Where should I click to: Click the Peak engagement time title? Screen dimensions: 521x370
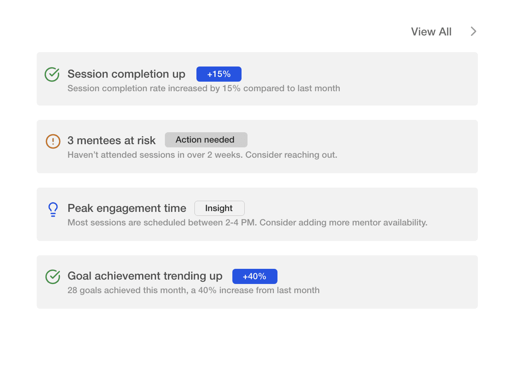click(127, 208)
